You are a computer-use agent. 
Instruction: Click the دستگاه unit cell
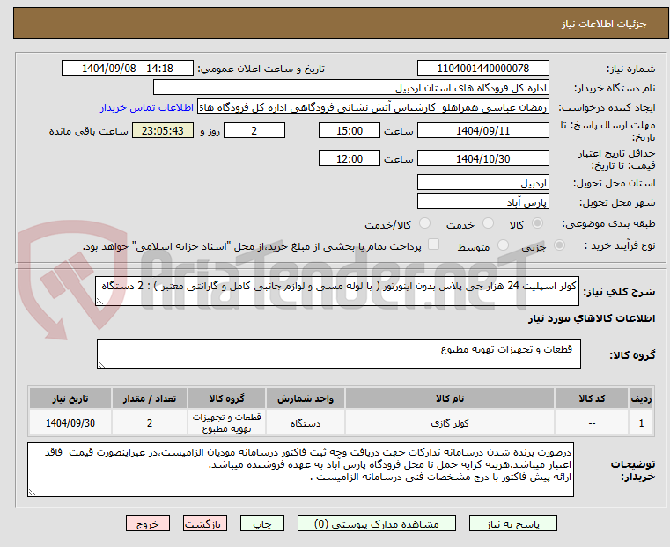pos(306,423)
